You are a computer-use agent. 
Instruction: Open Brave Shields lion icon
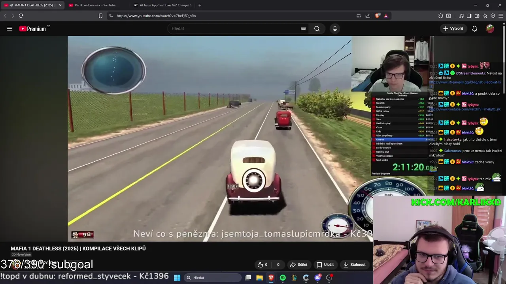click(377, 16)
